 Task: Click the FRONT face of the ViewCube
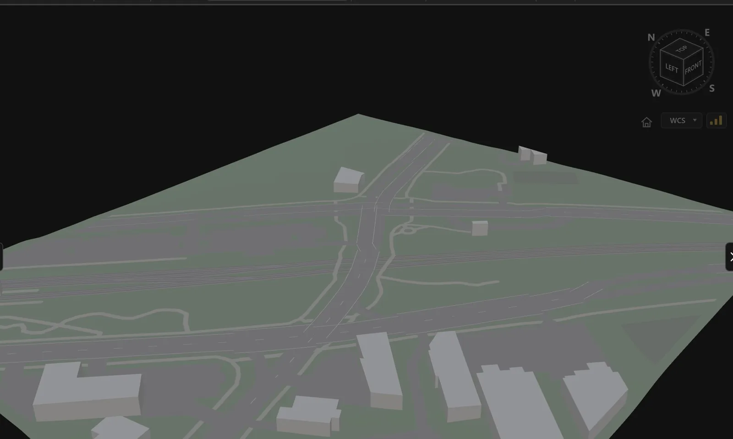pos(693,67)
